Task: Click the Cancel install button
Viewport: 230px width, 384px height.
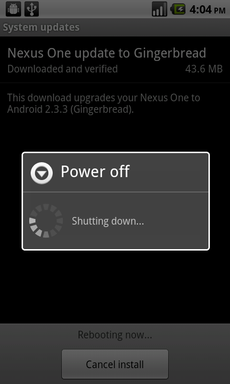Action: point(115,364)
